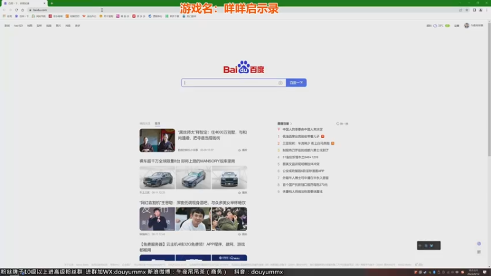Open the MANSORY car news headline
The width and height of the screenshot is (491, 276).
click(187, 161)
